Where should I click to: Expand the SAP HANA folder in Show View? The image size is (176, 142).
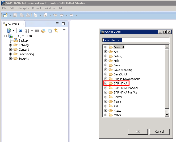(x=106, y=83)
